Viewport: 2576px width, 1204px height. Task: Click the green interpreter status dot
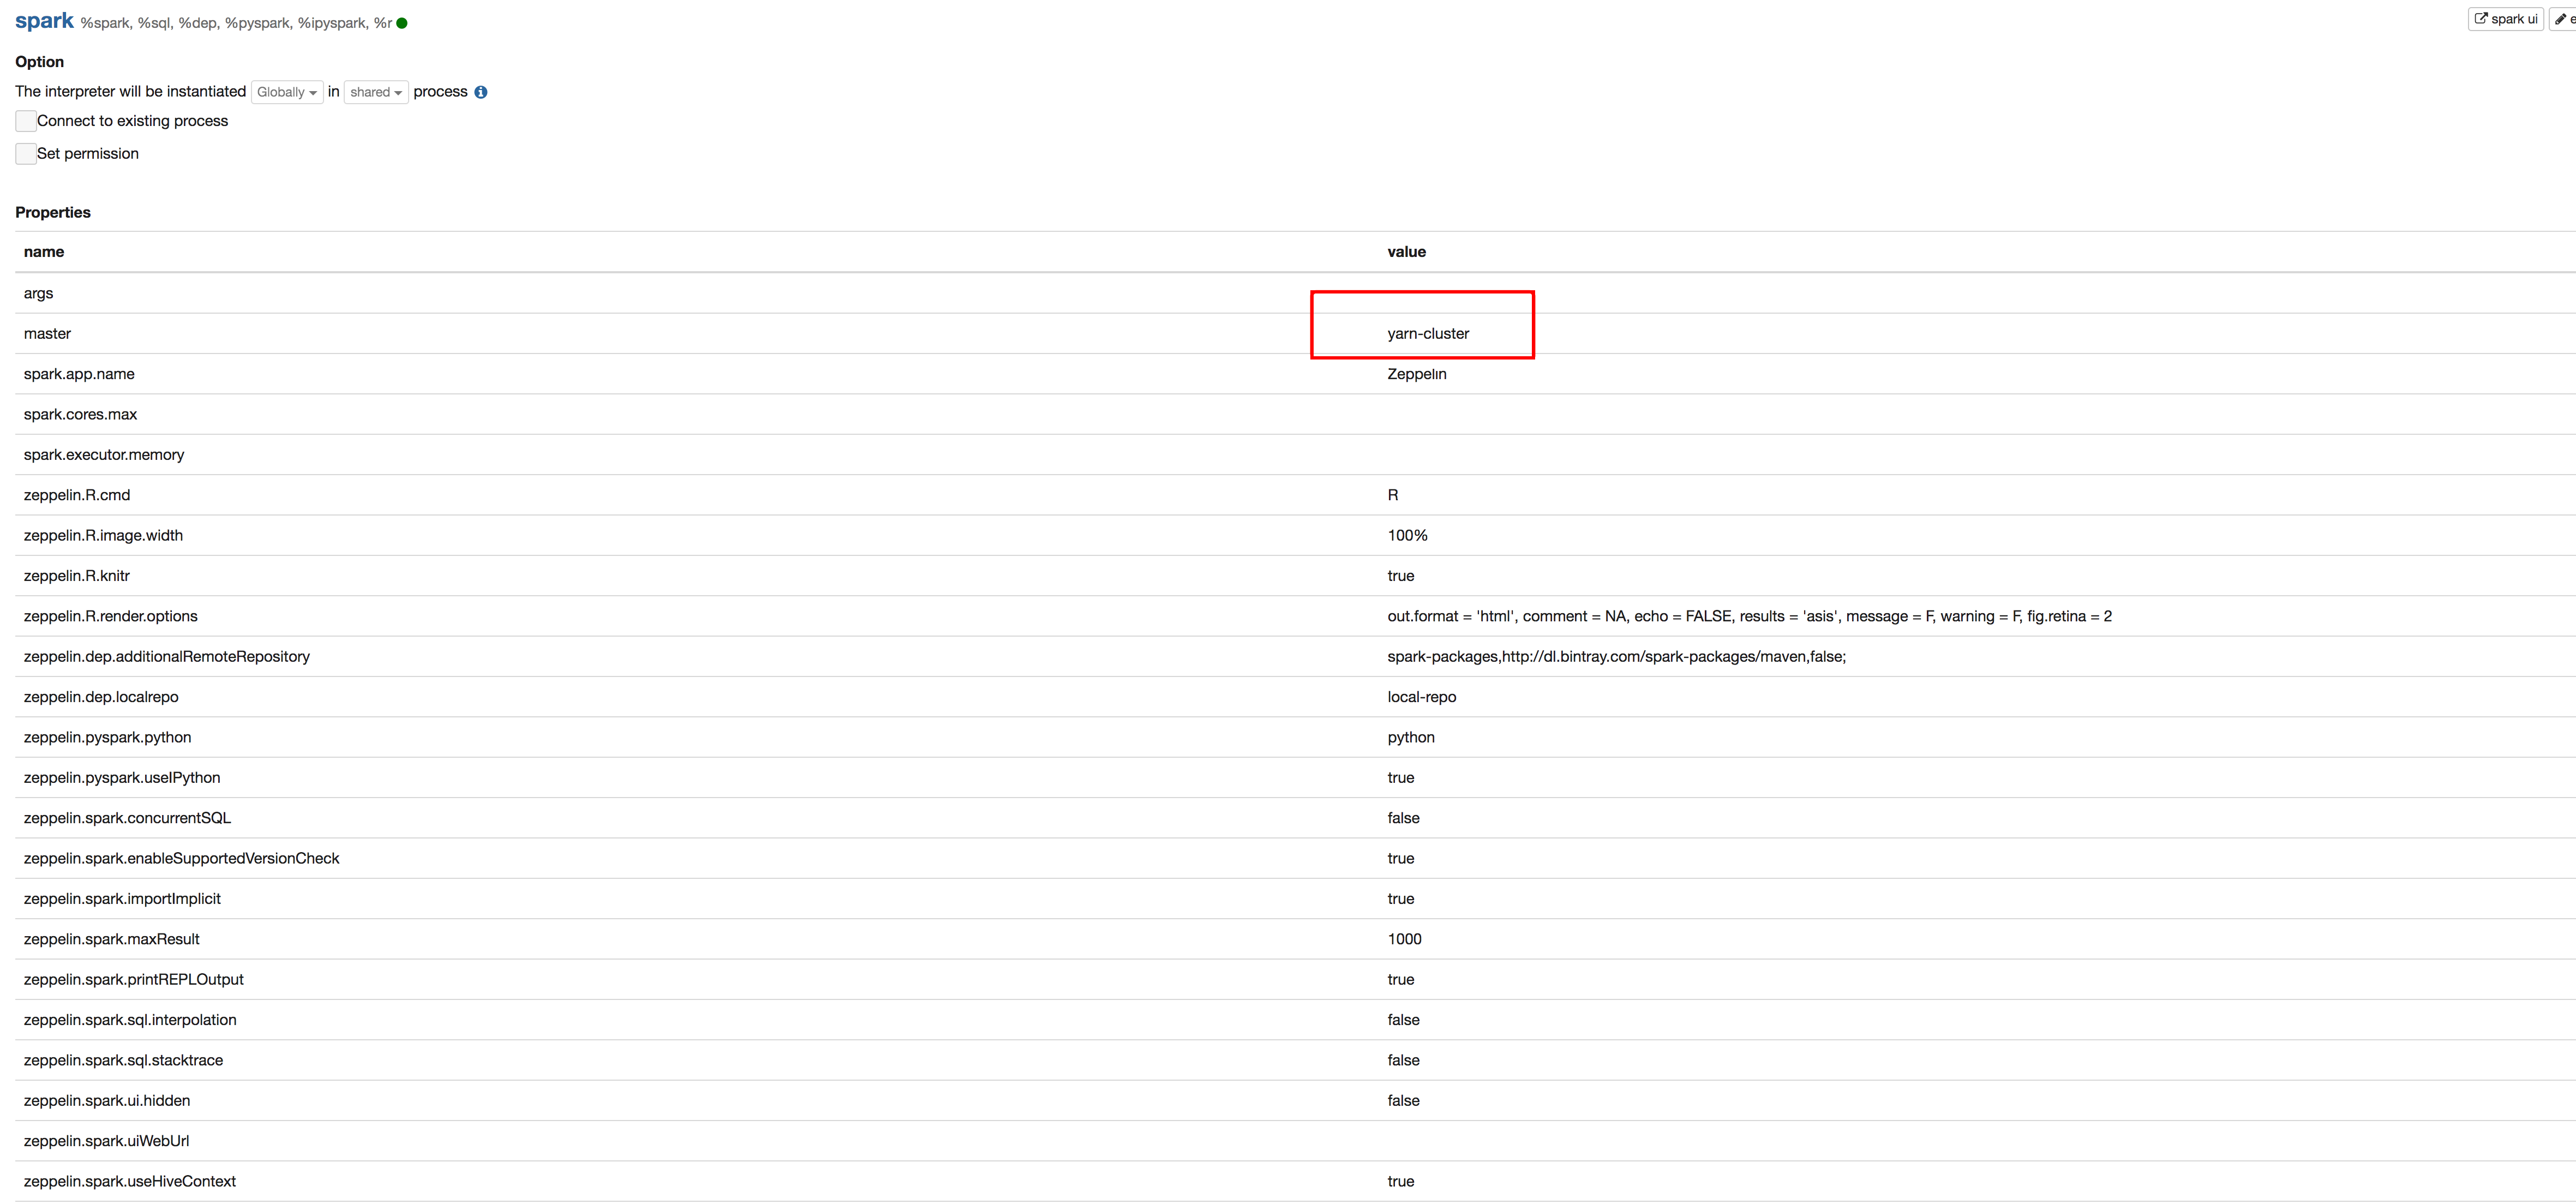coord(402,23)
